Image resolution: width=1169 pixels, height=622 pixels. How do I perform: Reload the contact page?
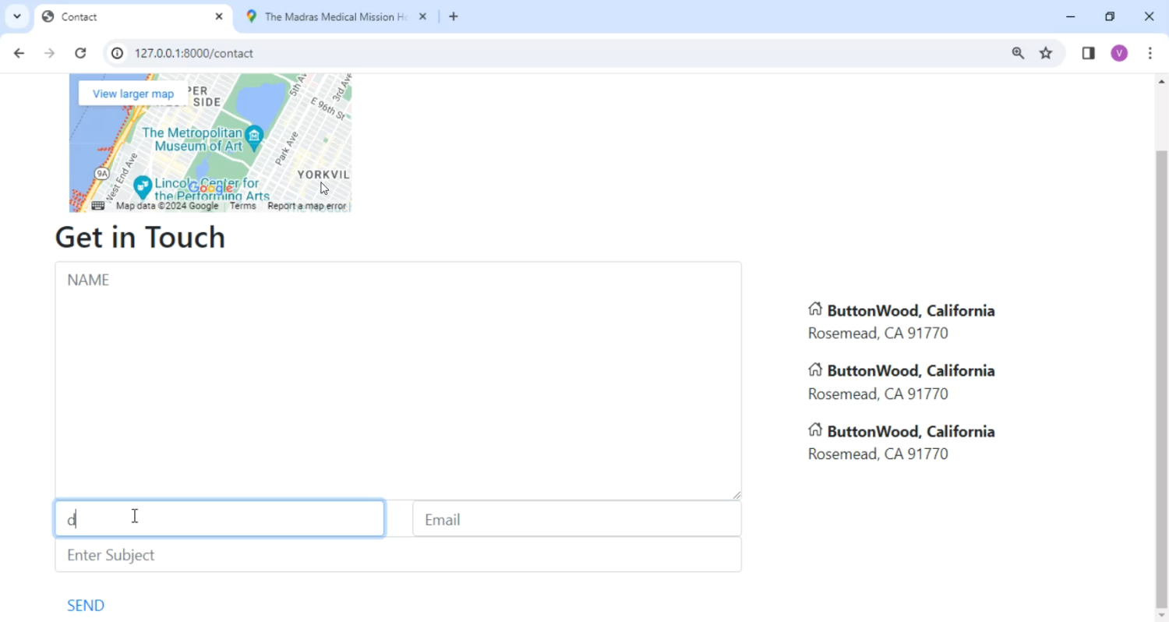(x=80, y=53)
